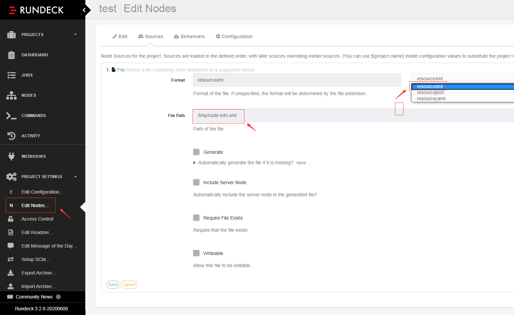Image resolution: width=514 pixels, height=315 pixels.
Task: Click the Cancel button
Action: pyautogui.click(x=129, y=285)
